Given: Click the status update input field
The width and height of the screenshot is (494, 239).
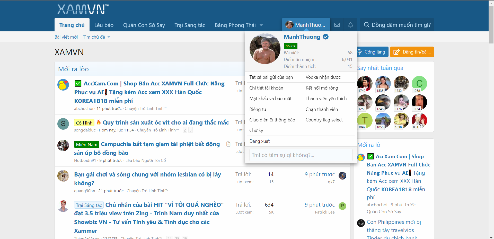Looking at the screenshot, I should click(x=301, y=155).
